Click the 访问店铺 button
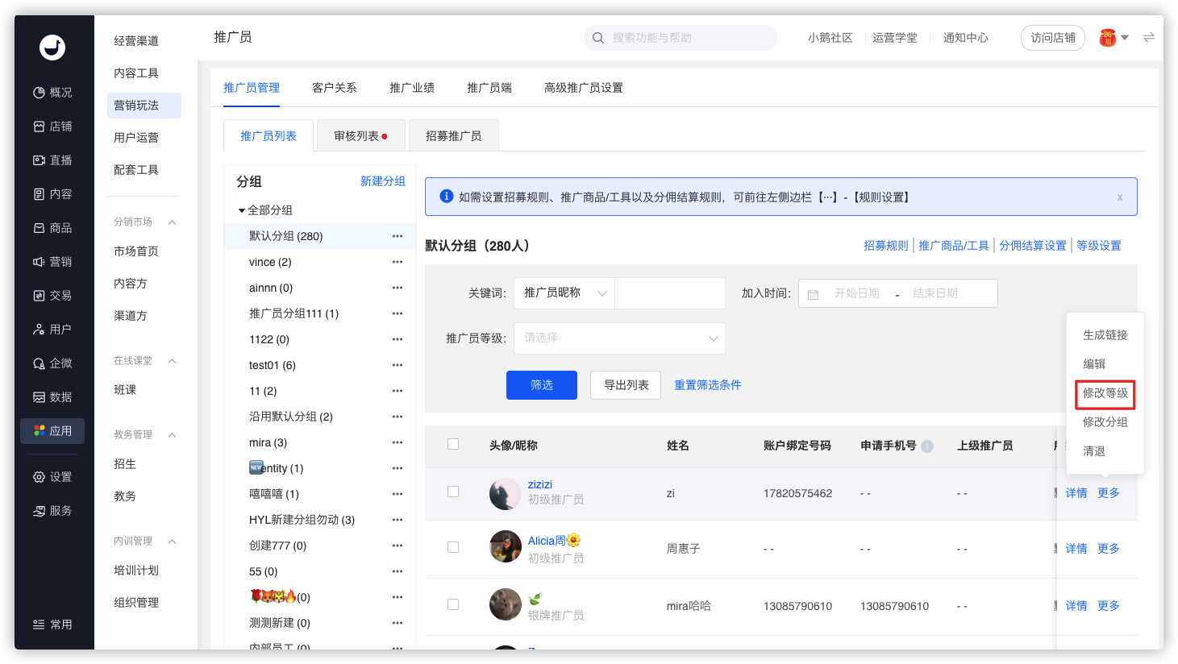Viewport: 1178px width, 664px height. click(1053, 38)
